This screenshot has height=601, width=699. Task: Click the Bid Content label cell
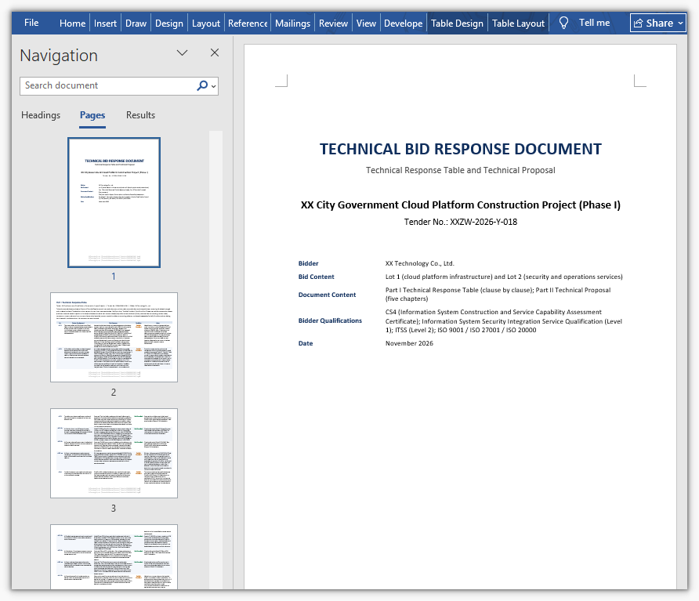tap(316, 277)
